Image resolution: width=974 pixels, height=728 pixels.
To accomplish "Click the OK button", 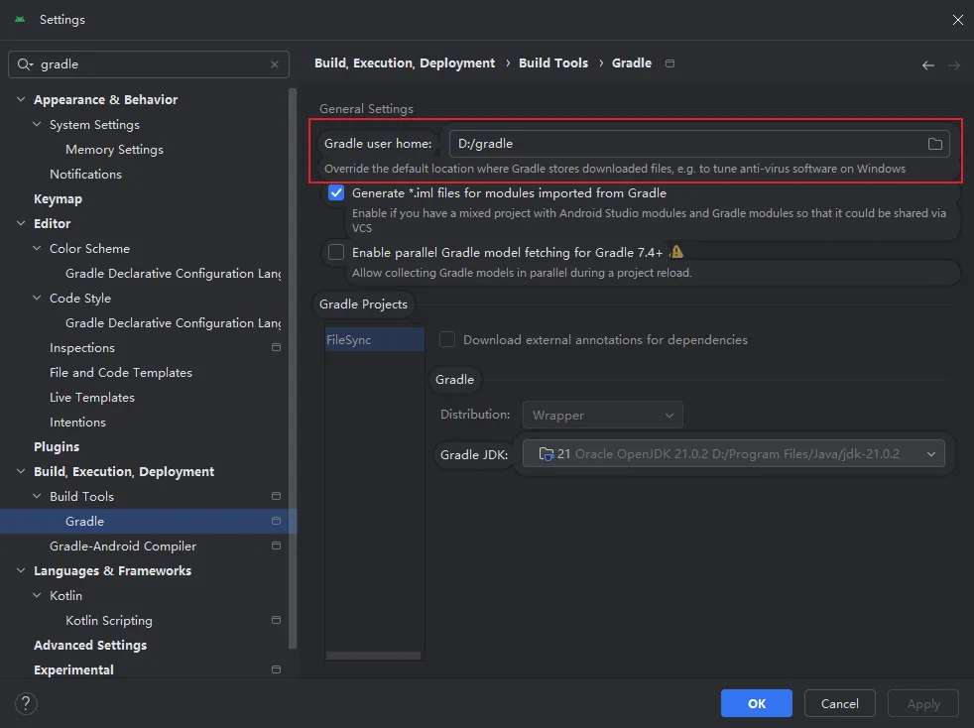I will (756, 703).
